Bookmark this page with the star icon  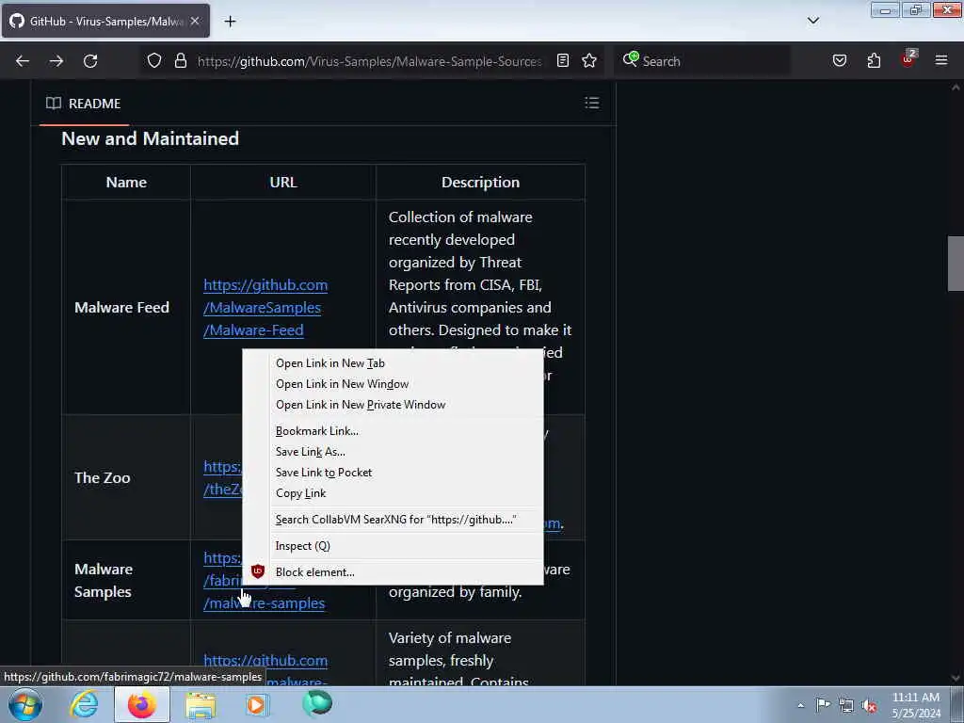[589, 60]
